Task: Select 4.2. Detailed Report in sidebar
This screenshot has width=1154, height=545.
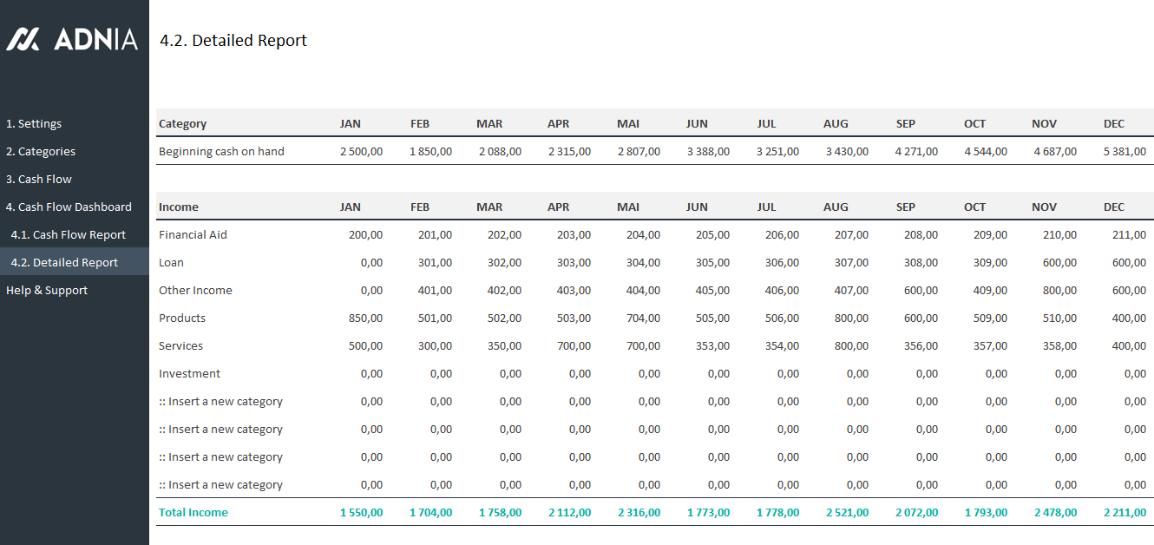Action: [x=64, y=262]
